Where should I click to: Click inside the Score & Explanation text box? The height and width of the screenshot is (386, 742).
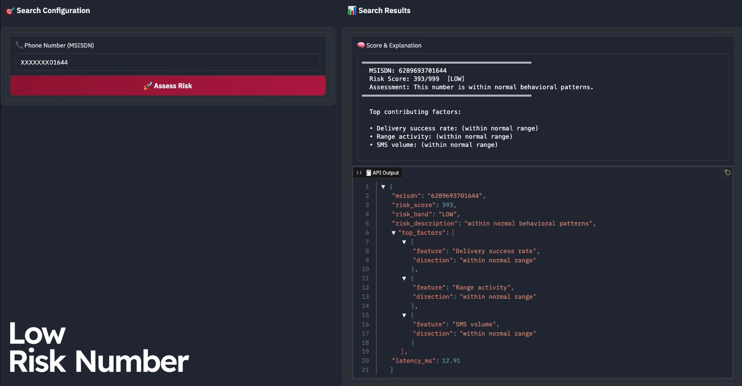543,107
